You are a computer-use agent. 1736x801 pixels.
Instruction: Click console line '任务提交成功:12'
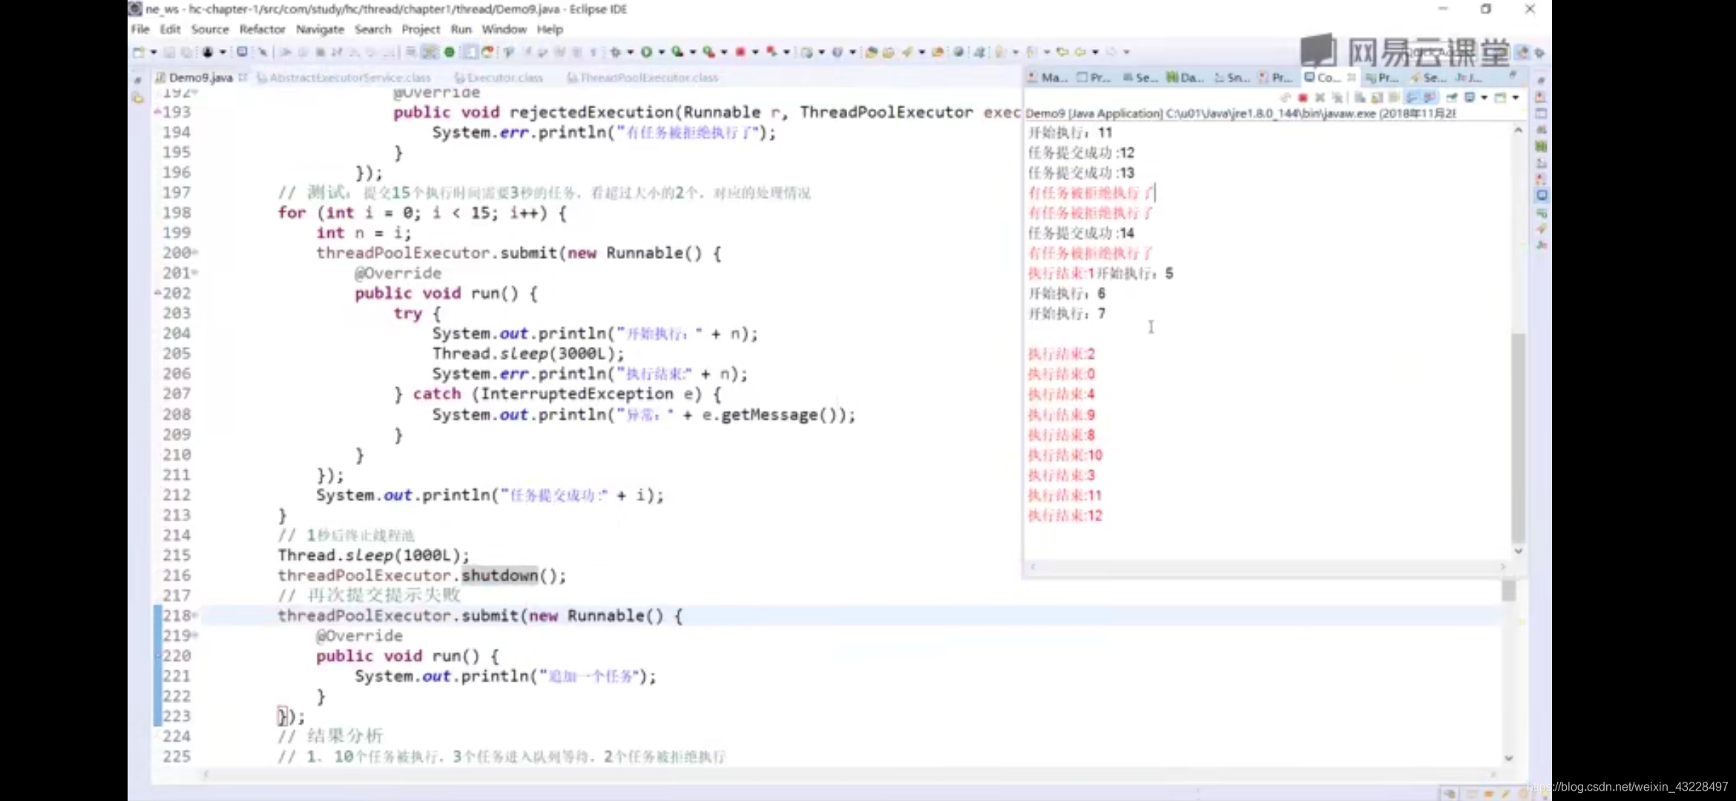point(1081,153)
